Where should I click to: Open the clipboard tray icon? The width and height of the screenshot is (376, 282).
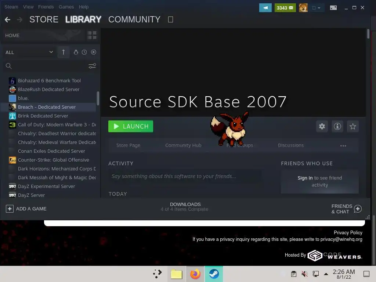(x=294, y=274)
